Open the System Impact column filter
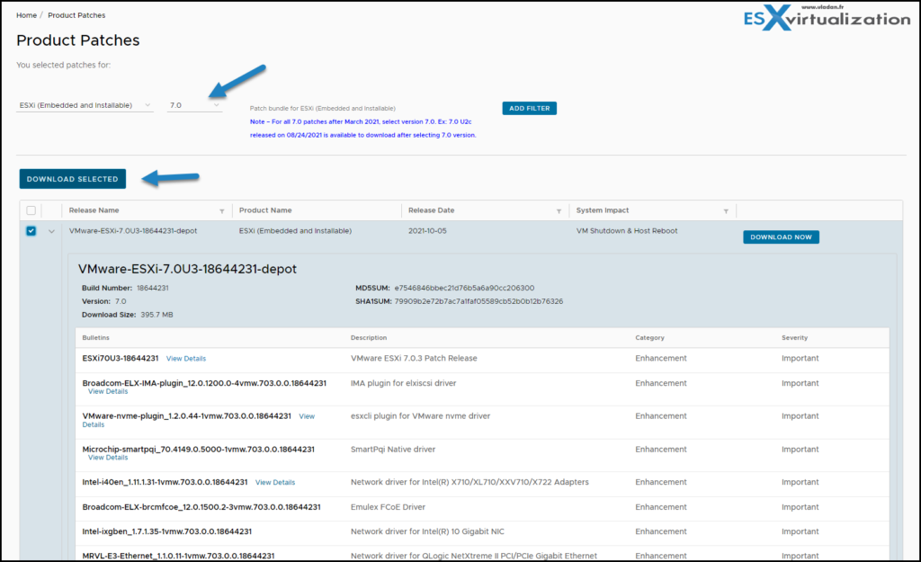The height and width of the screenshot is (562, 921). point(726,210)
